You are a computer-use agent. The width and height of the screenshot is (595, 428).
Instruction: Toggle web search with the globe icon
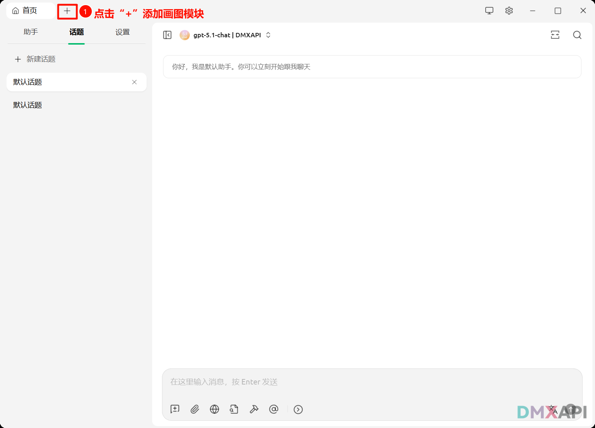point(214,409)
